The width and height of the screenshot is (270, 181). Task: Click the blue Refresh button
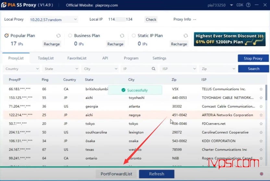[156, 174]
